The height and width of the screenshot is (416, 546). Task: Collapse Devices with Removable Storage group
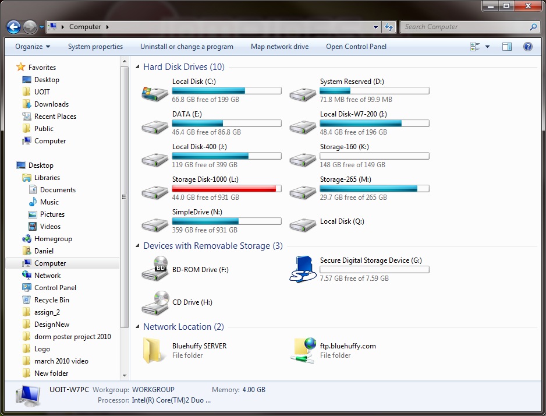pos(137,246)
